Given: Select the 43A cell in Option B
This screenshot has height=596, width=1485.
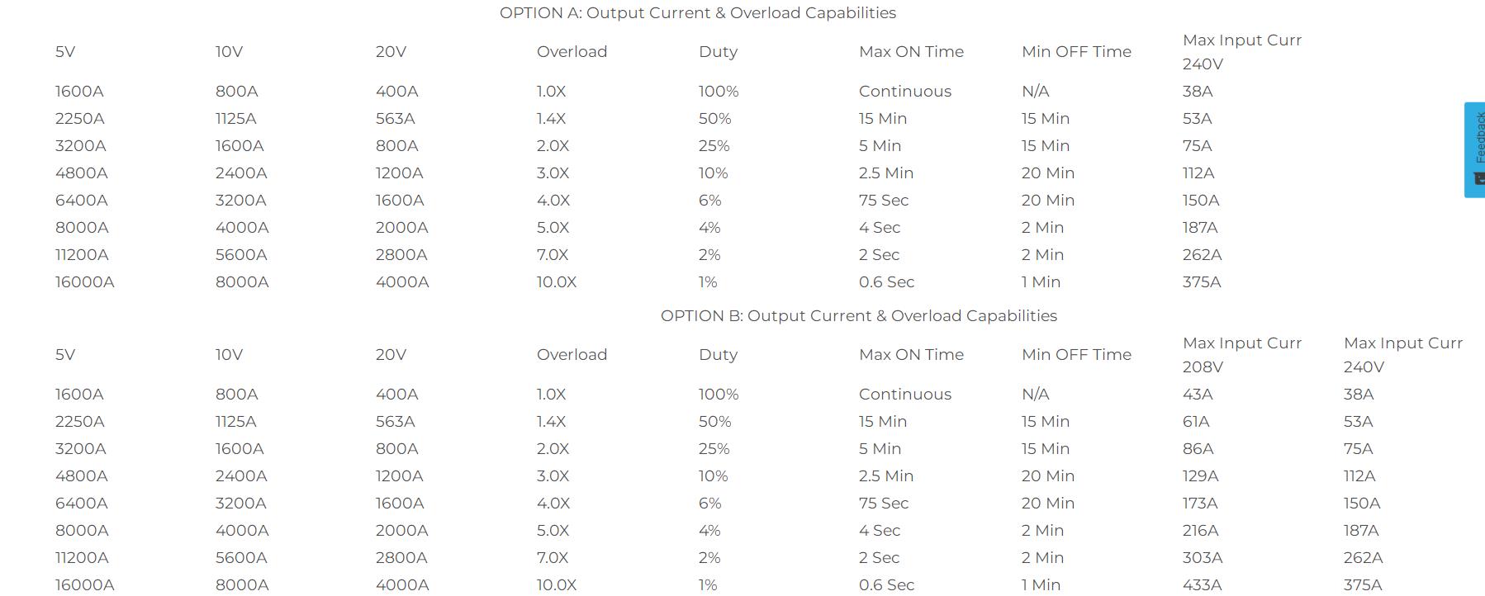Looking at the screenshot, I should click(1198, 395).
